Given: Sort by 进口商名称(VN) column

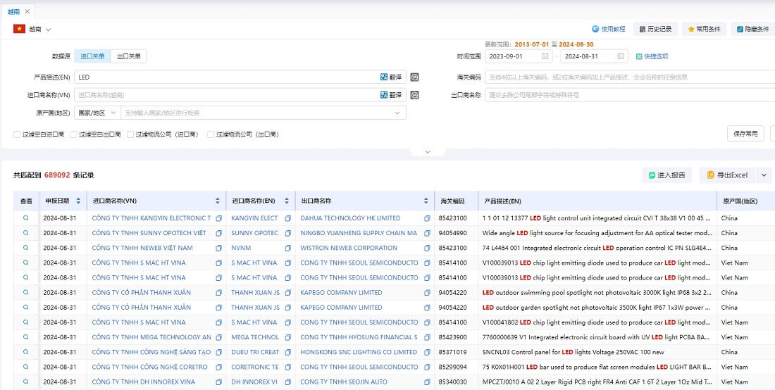Looking at the screenshot, I should pos(218,201).
